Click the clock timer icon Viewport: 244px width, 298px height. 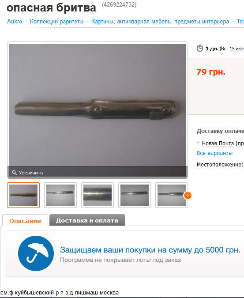pos(200,48)
